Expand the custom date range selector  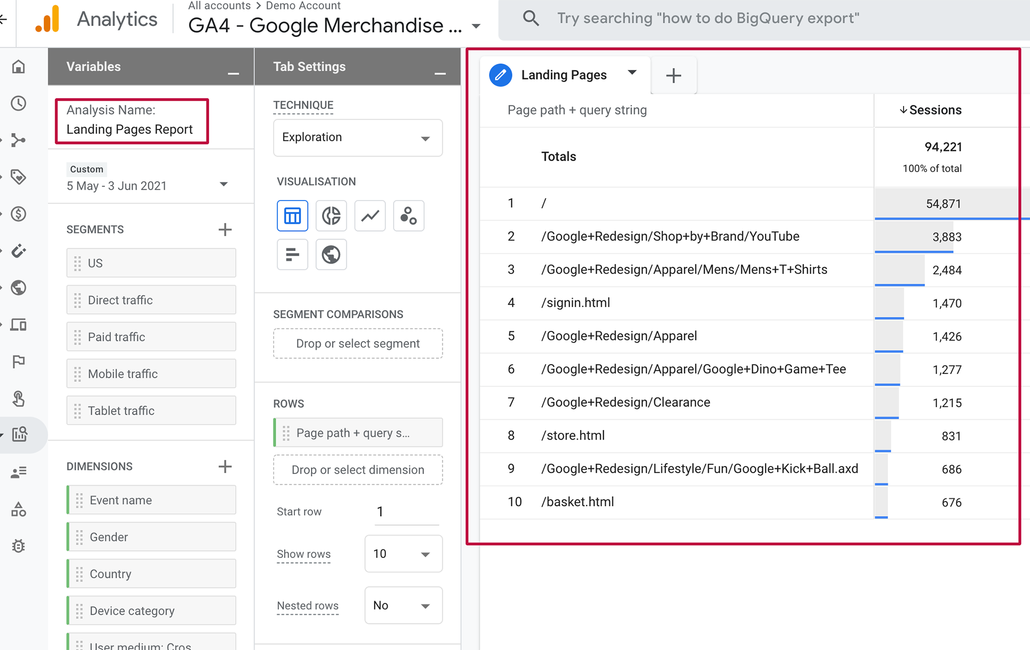click(224, 184)
